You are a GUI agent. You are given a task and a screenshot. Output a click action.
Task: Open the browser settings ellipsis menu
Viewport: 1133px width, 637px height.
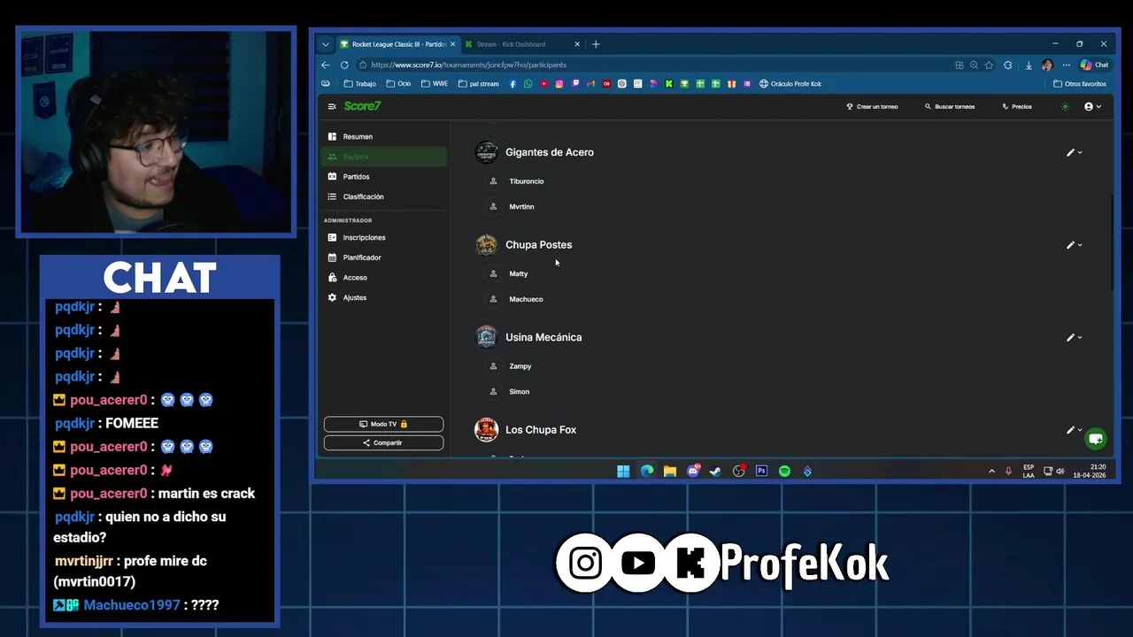tap(1066, 65)
